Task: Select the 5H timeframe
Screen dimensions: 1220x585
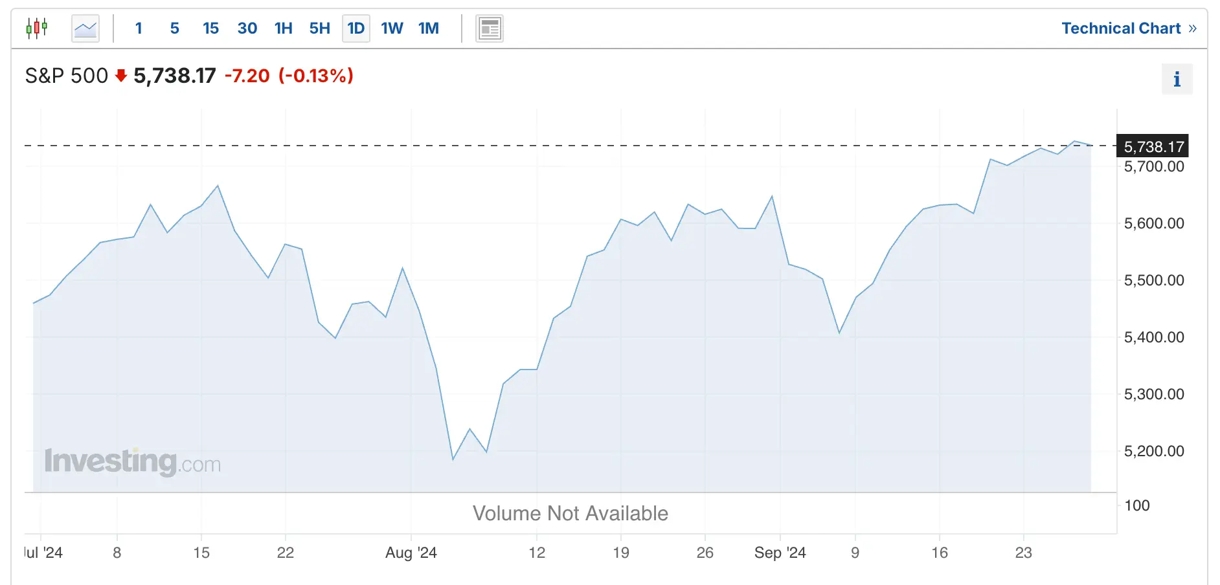Action: click(320, 28)
